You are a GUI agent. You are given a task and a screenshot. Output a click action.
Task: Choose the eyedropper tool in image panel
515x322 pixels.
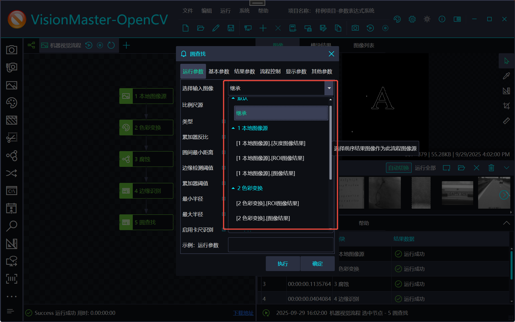506,76
